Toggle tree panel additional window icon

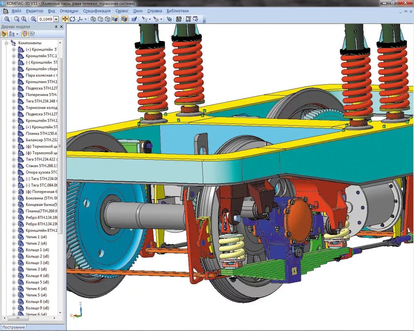25,34
